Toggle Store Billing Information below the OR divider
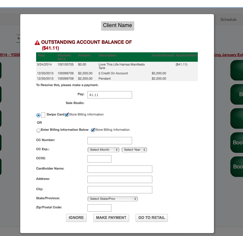Image resolution: width=243 pixels, height=236 pixels. pyautogui.click(x=93, y=130)
